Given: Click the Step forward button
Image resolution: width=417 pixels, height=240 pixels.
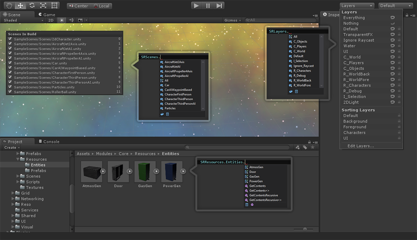Looking at the screenshot, I should click(219, 5).
